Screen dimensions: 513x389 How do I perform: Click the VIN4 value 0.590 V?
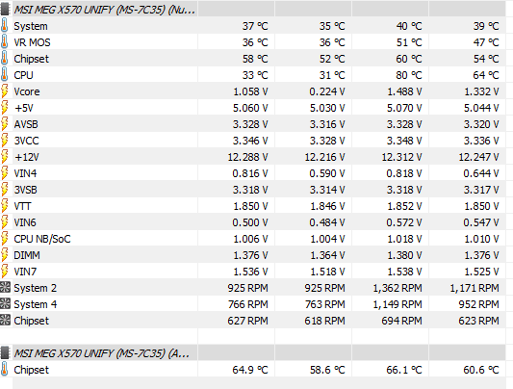click(327, 173)
